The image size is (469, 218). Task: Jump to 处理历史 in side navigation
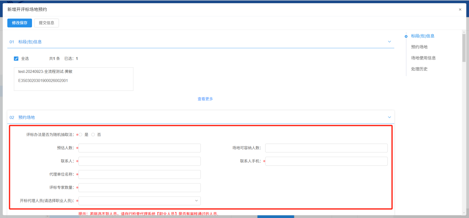coord(419,69)
